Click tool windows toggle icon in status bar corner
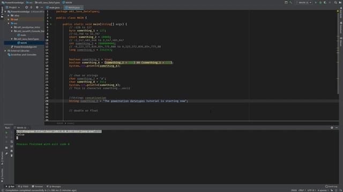This screenshot has width=343, height=192. pos(2,190)
